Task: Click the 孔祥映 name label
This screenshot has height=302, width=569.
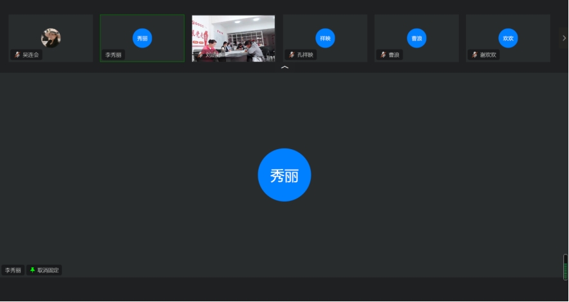Action: coord(305,55)
